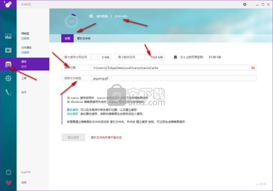Click the FLATTR link
Viewport: 273px width, 191px height.
[26, 172]
